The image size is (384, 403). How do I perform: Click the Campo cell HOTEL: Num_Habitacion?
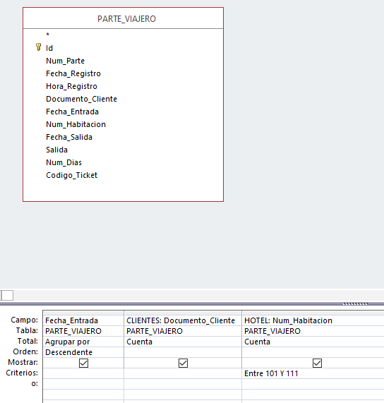[x=313, y=320]
